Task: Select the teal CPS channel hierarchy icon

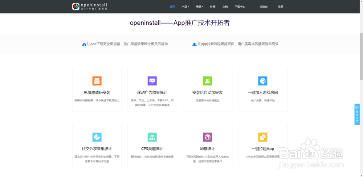Action: coord(152,137)
